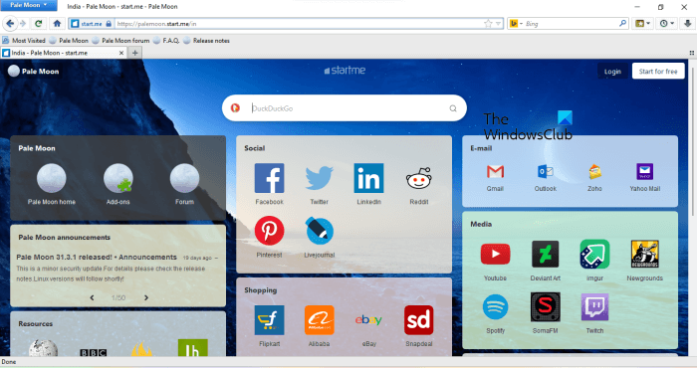Open the Pinterest icon
The height and width of the screenshot is (368, 697).
coord(269,231)
